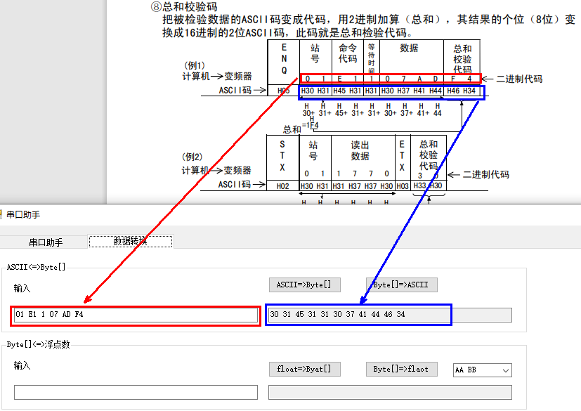581x411 pixels.
Task: Click the Byte[]=>ASCII button
Action: (401, 285)
